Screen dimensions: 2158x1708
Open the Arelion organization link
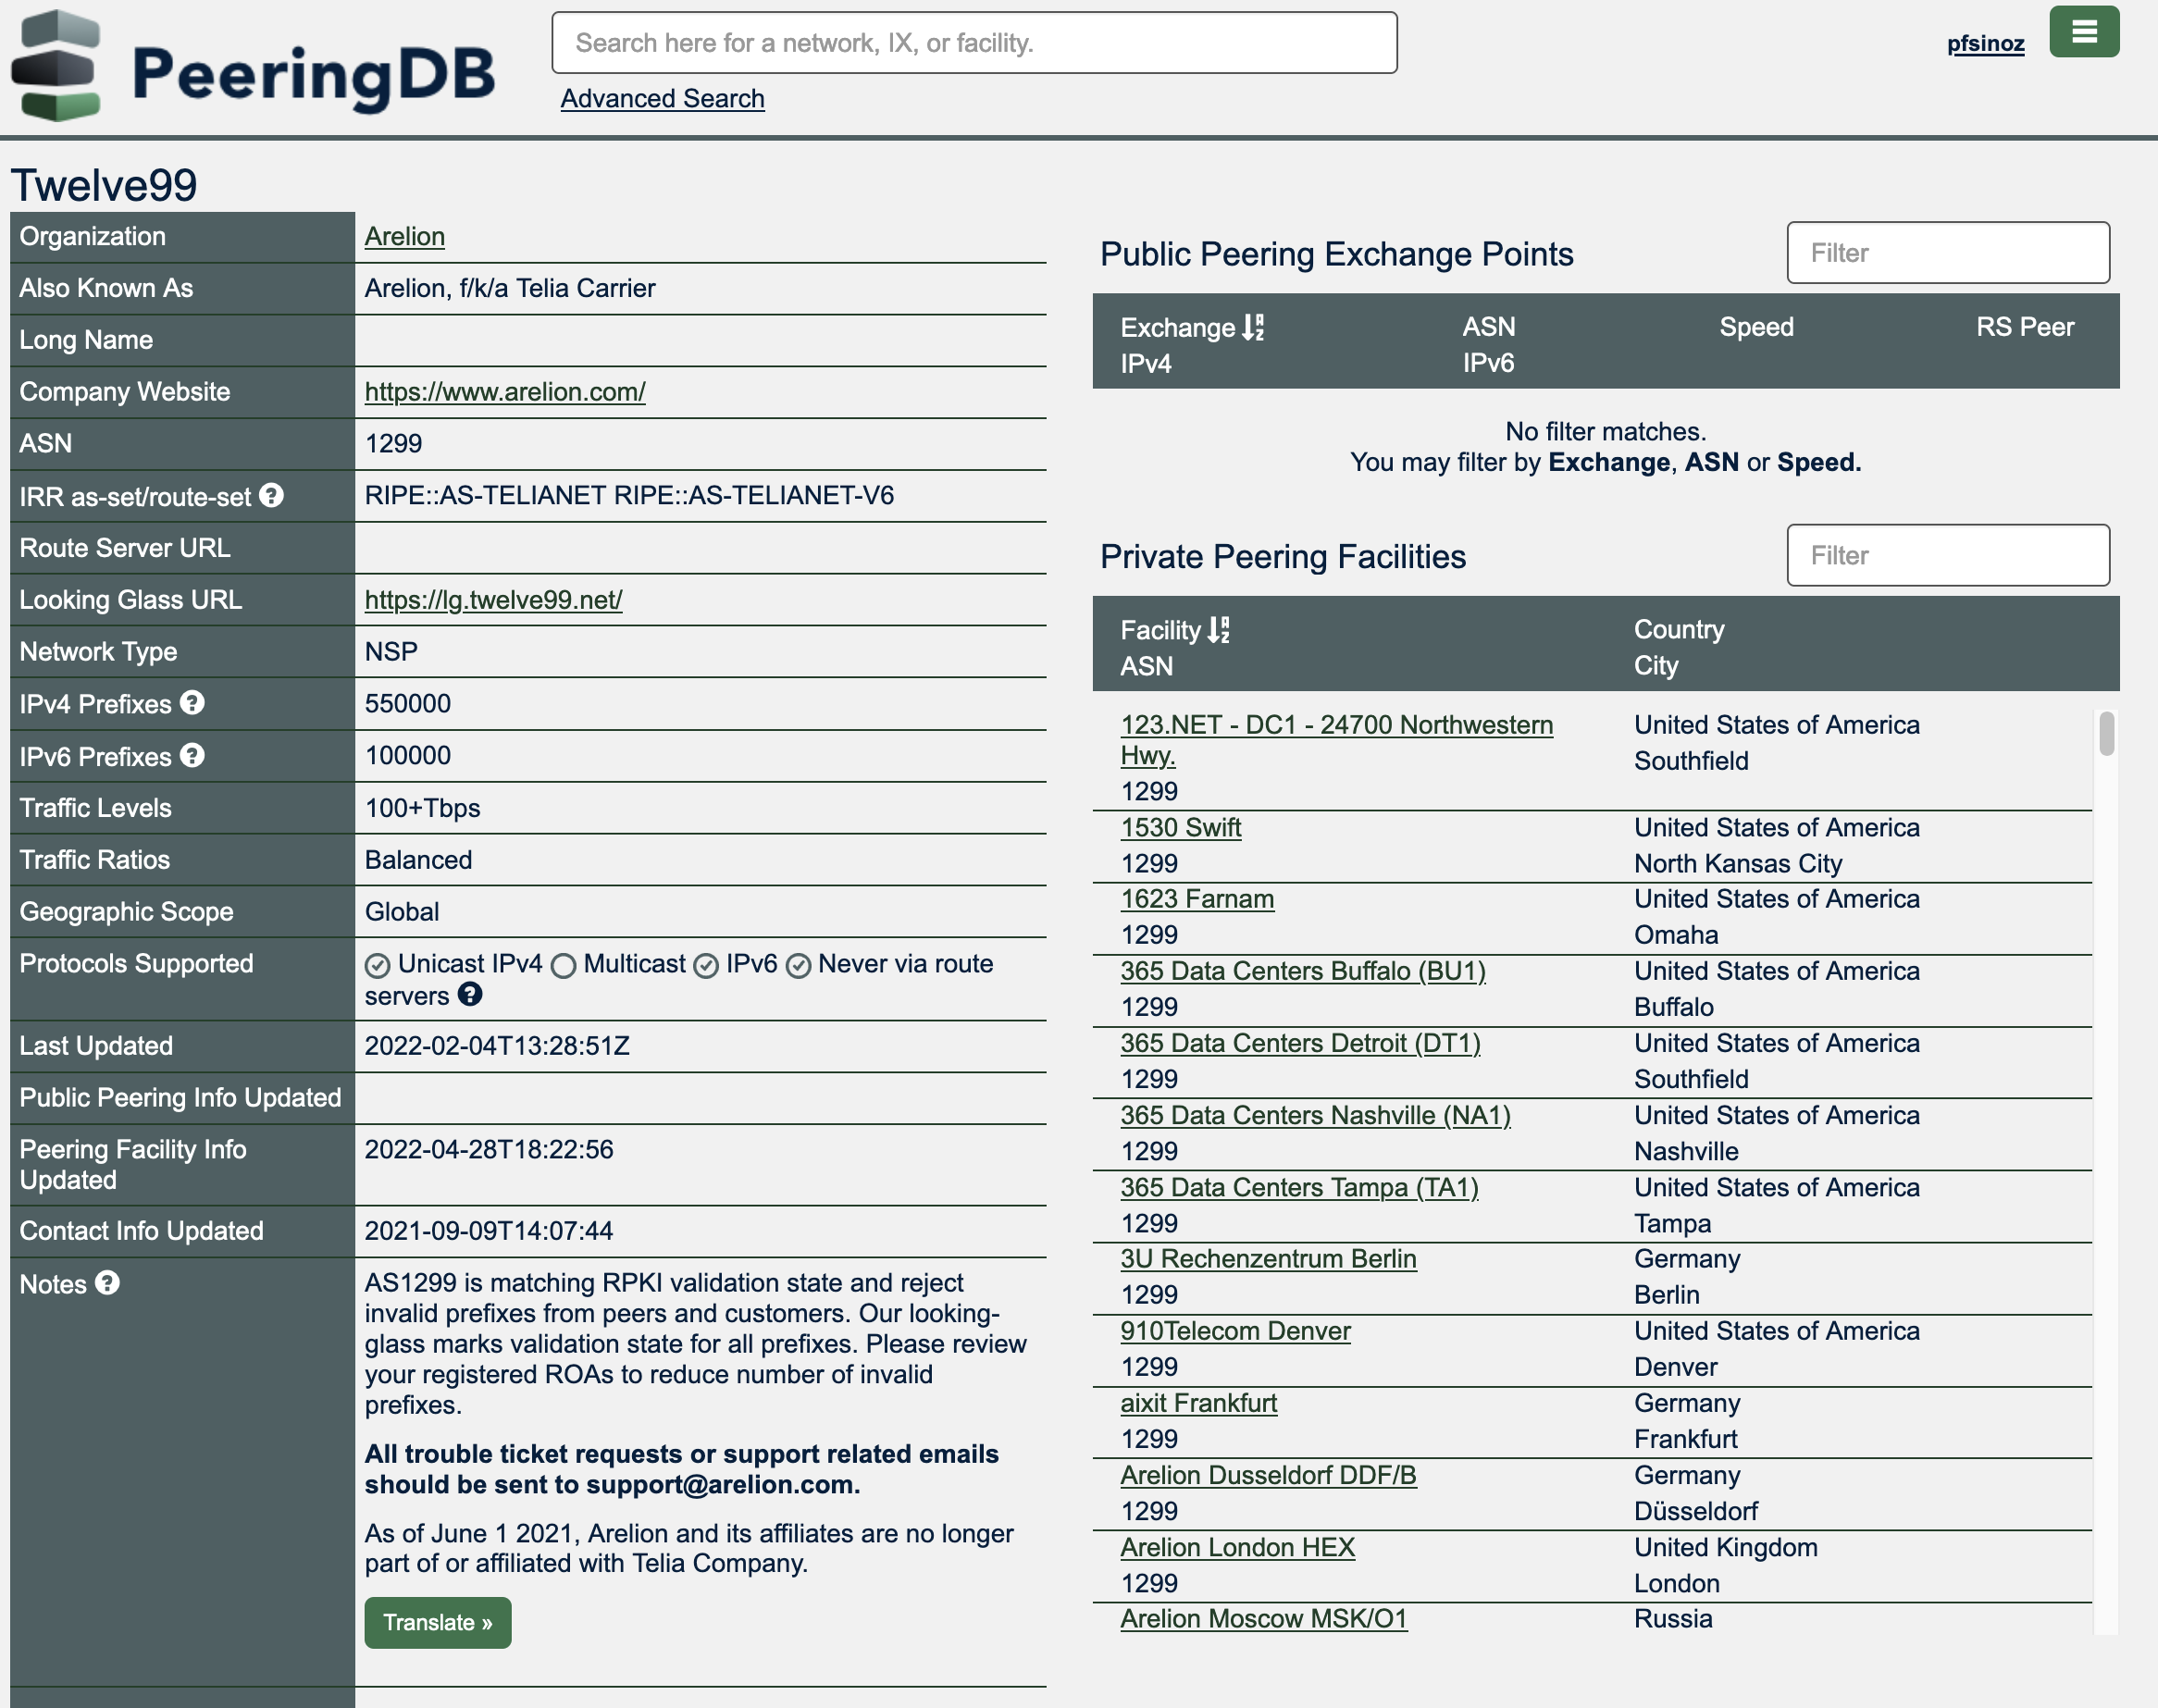[404, 236]
